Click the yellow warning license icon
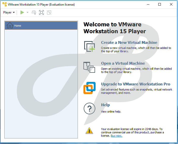The height and width of the screenshot is (144, 178). [89, 131]
